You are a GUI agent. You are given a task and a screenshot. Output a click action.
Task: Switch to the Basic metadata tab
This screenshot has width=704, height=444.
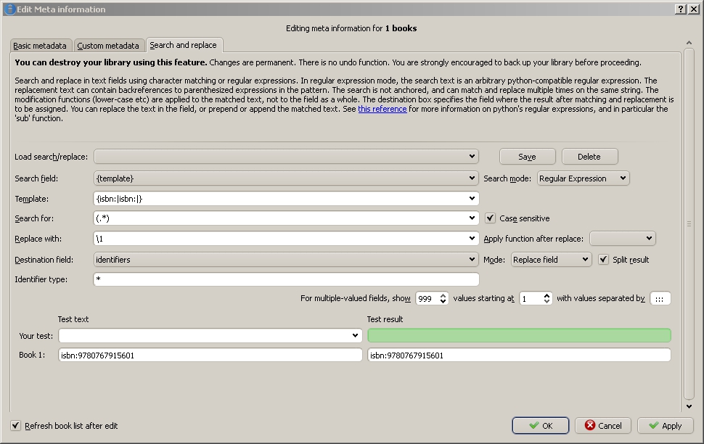pyautogui.click(x=41, y=45)
